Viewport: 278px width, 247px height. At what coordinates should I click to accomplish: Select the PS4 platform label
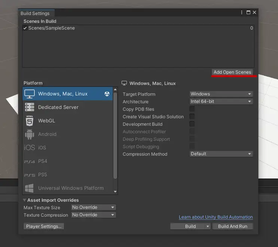(x=43, y=161)
